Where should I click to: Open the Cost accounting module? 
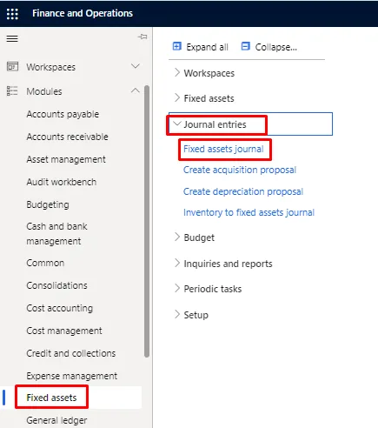pyautogui.click(x=60, y=308)
